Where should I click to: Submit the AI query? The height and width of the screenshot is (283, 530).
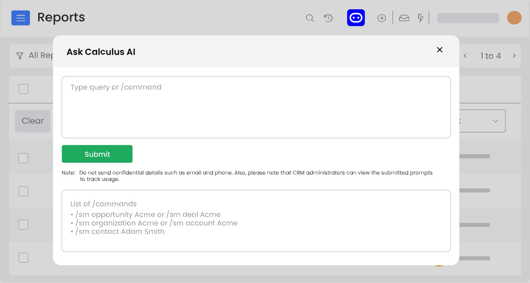97,154
